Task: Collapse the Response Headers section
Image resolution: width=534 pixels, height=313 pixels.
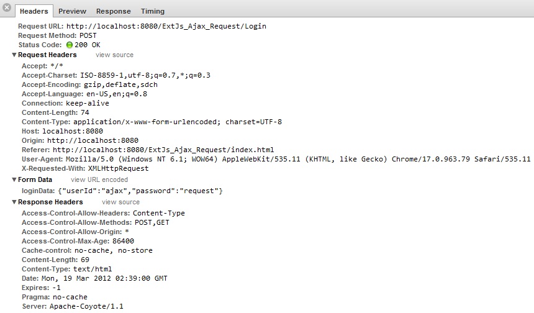Action: click(x=14, y=202)
